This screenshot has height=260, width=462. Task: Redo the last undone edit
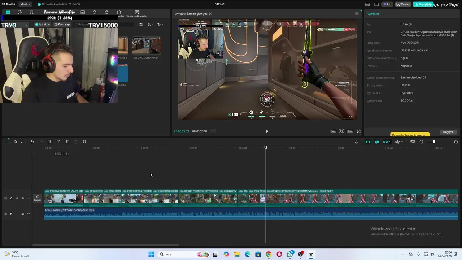point(41,142)
